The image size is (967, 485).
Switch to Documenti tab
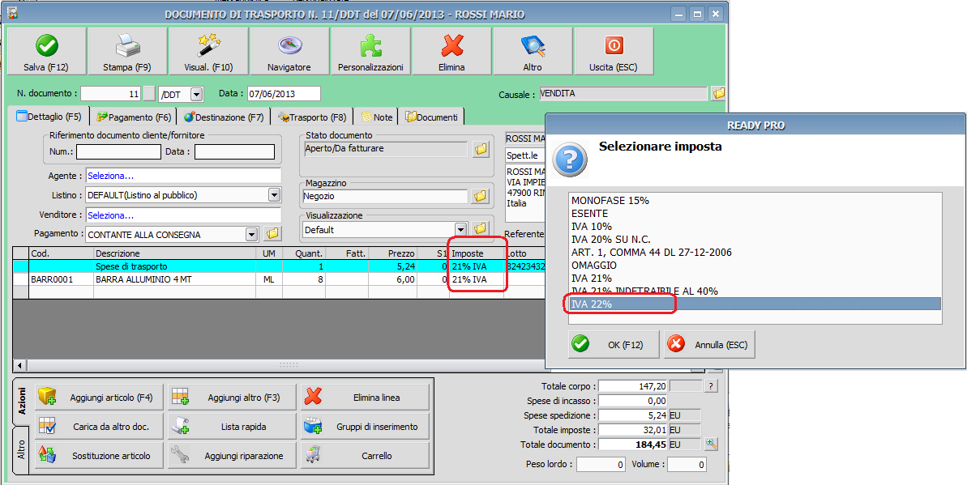(x=432, y=117)
